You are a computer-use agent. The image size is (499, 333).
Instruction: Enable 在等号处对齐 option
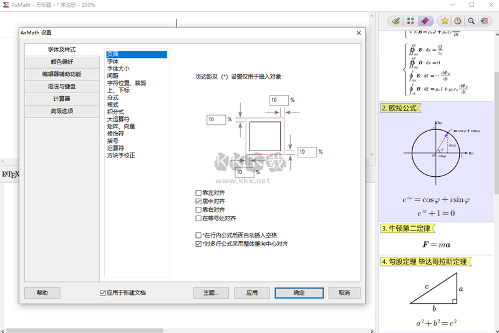pyautogui.click(x=198, y=219)
